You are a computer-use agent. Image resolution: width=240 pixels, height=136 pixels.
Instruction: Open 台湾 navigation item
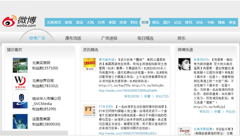point(101,22)
